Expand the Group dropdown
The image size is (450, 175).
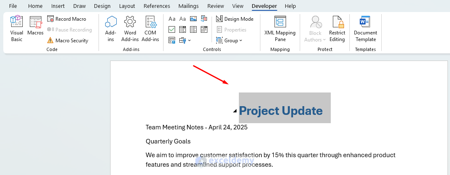[x=229, y=41]
